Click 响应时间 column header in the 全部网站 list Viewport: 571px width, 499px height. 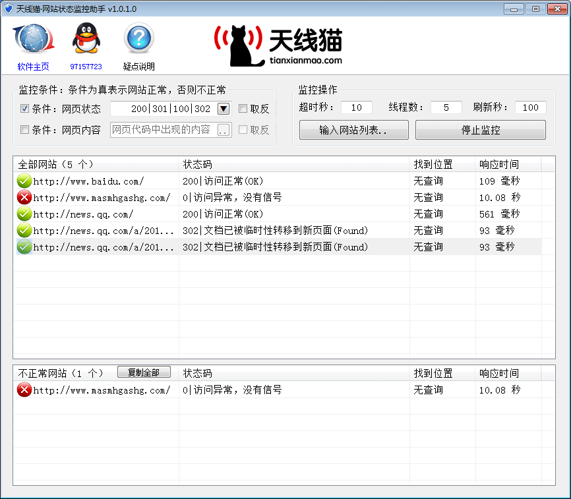click(508, 164)
